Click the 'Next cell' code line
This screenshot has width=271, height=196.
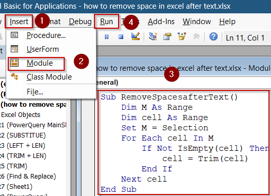click(144, 179)
